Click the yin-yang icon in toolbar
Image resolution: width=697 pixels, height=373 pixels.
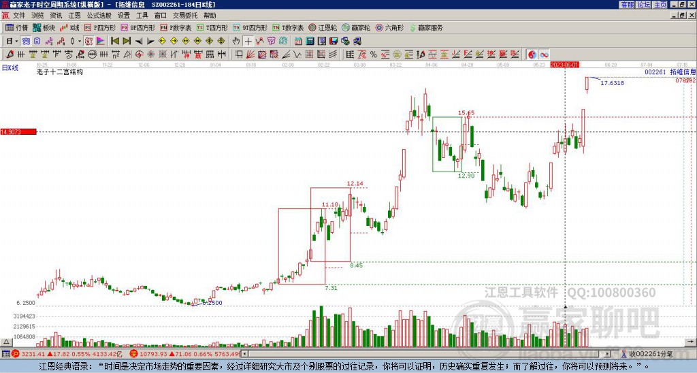532,54
